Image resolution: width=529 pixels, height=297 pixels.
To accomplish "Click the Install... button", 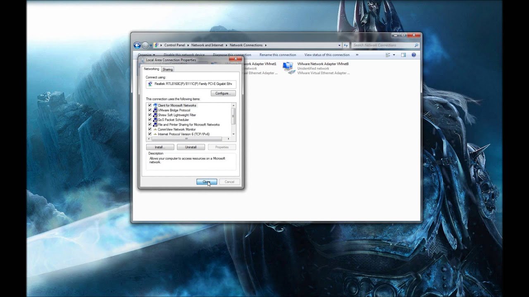I will pyautogui.click(x=160, y=147).
